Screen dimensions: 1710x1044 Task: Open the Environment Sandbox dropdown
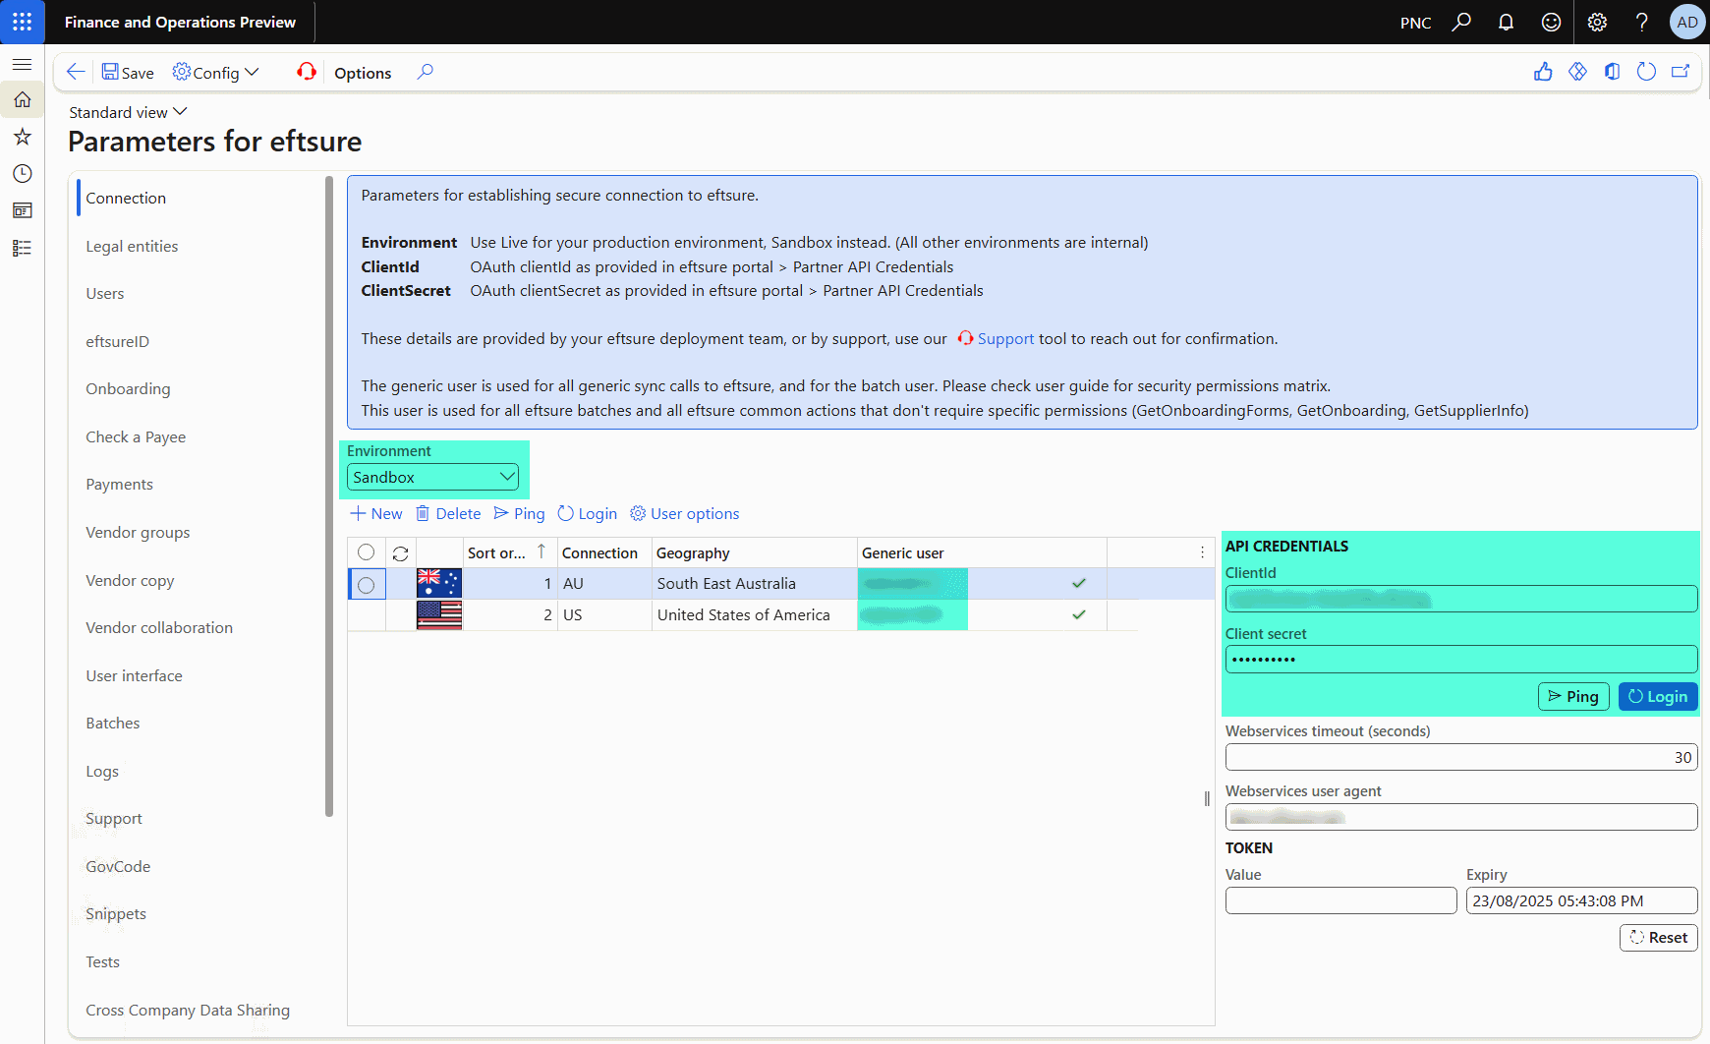[x=432, y=477]
